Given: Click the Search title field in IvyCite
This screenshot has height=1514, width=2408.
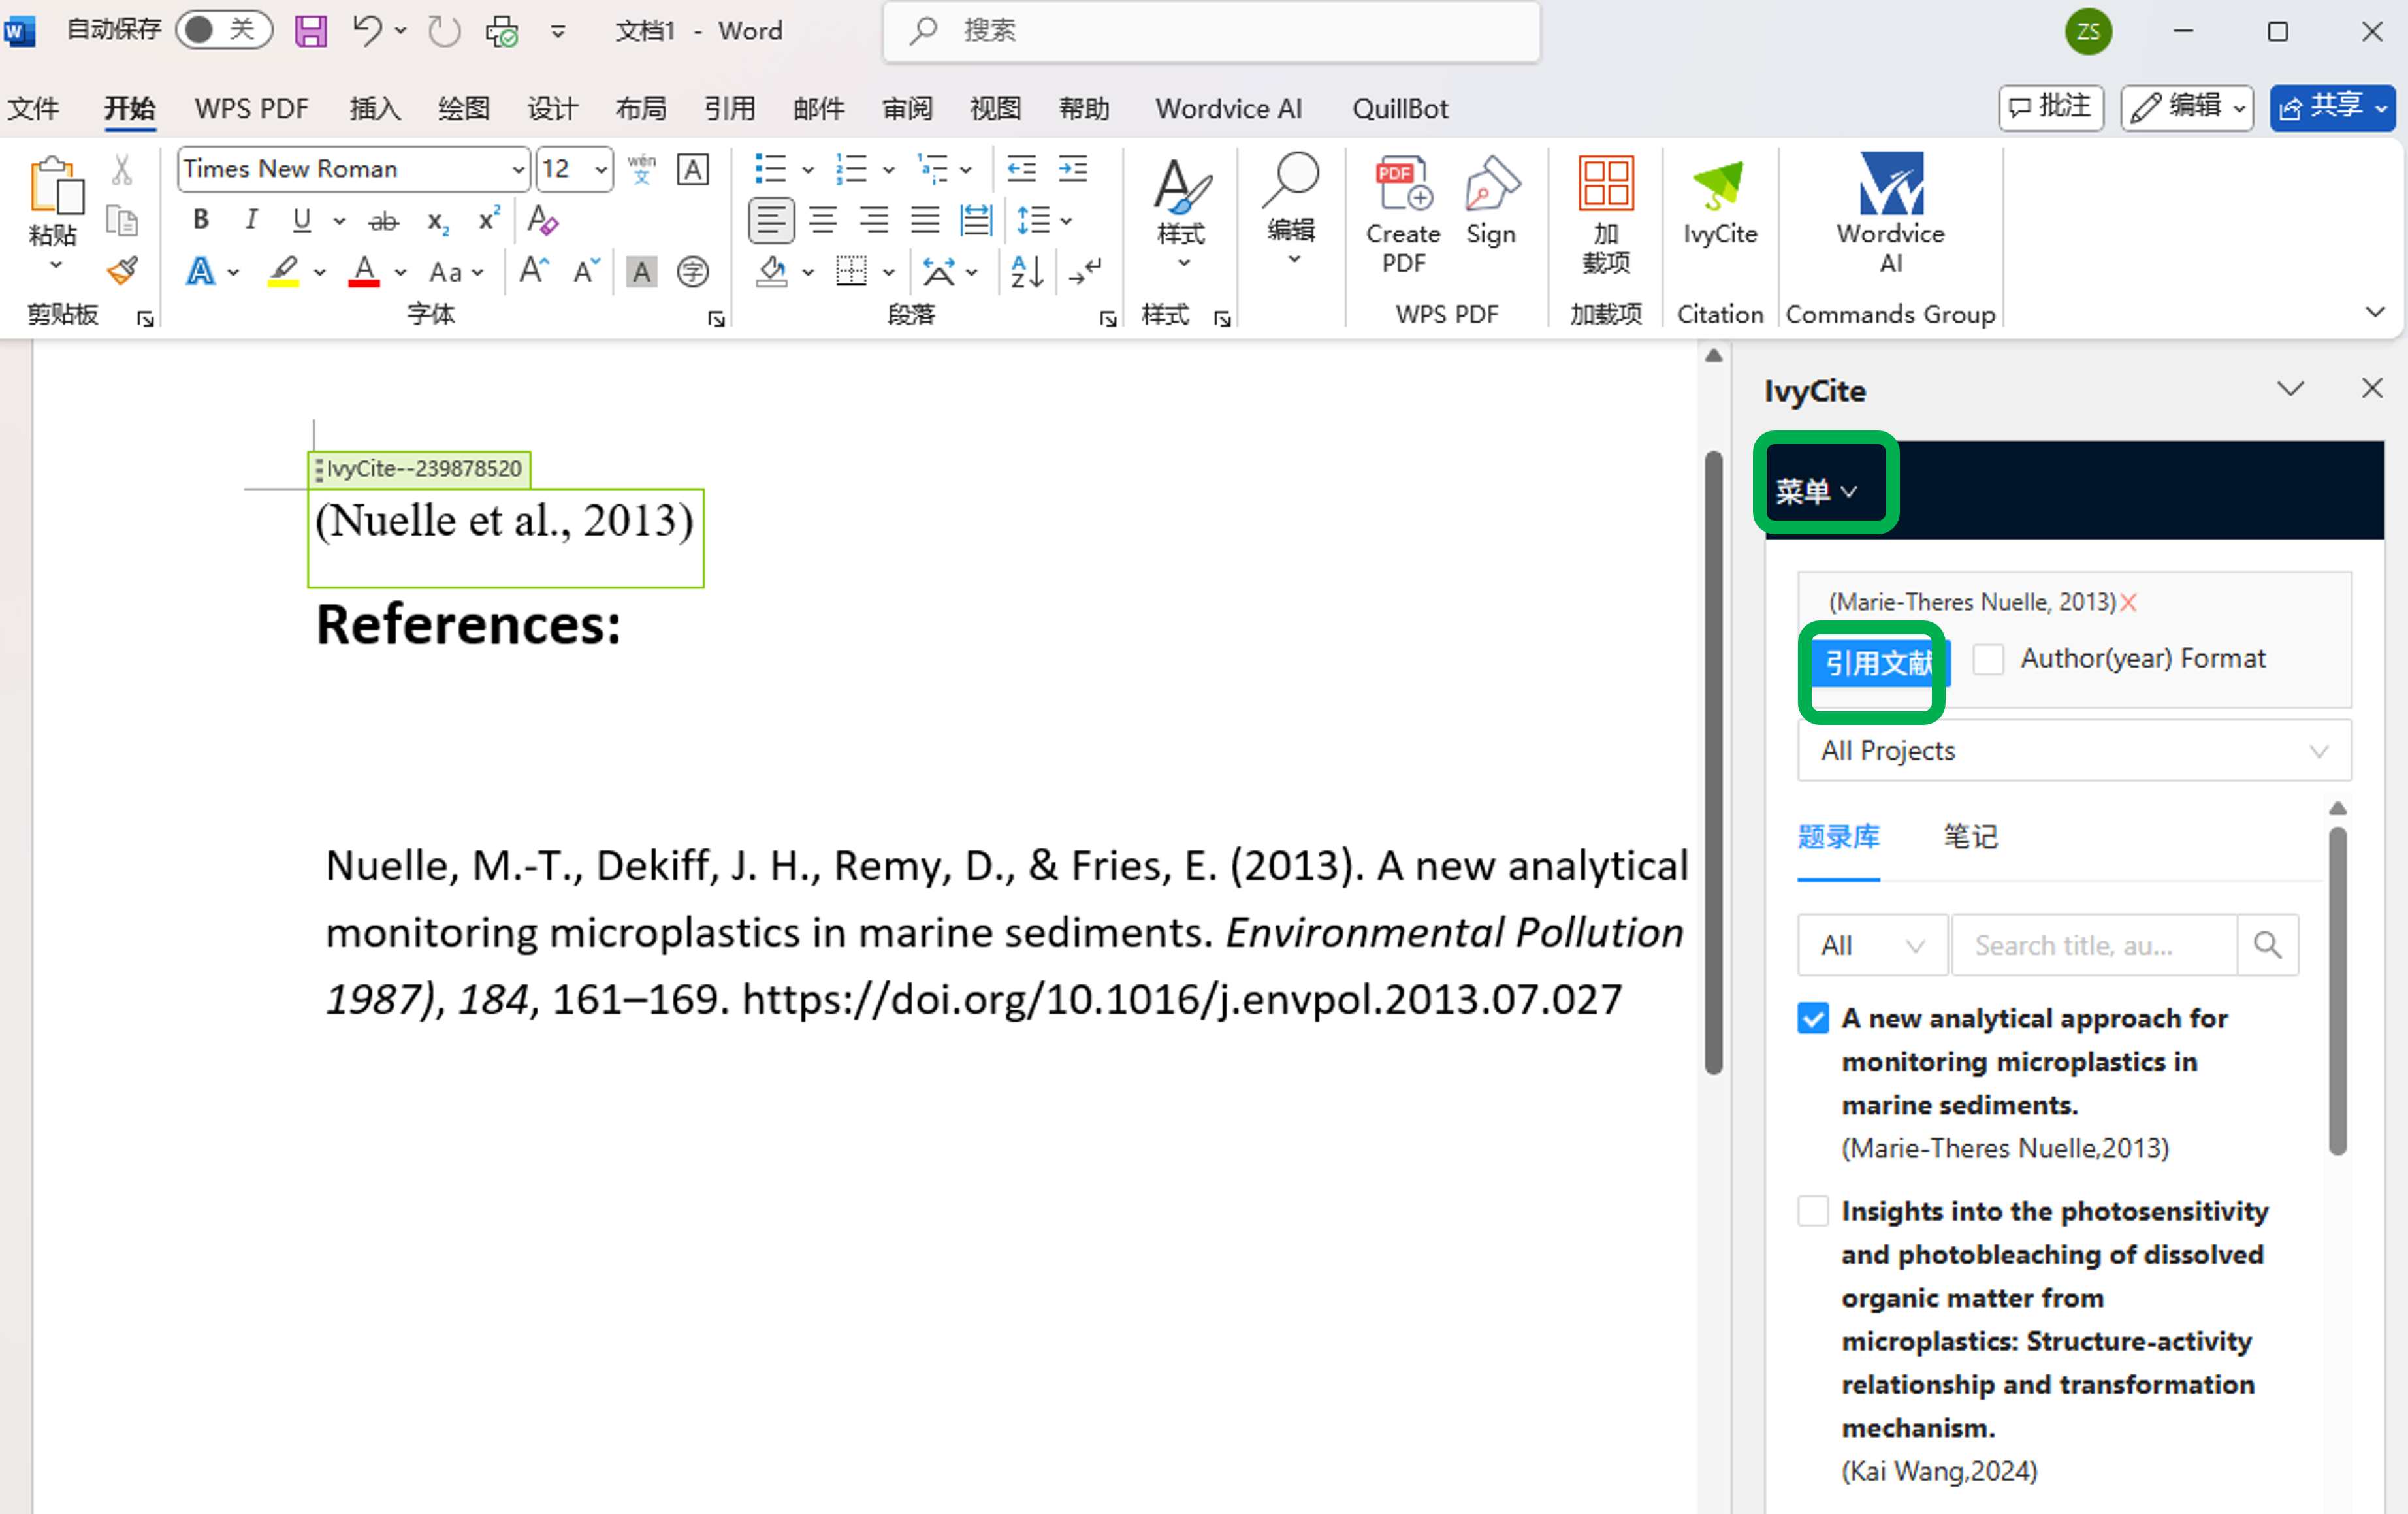Looking at the screenshot, I should coord(2094,945).
